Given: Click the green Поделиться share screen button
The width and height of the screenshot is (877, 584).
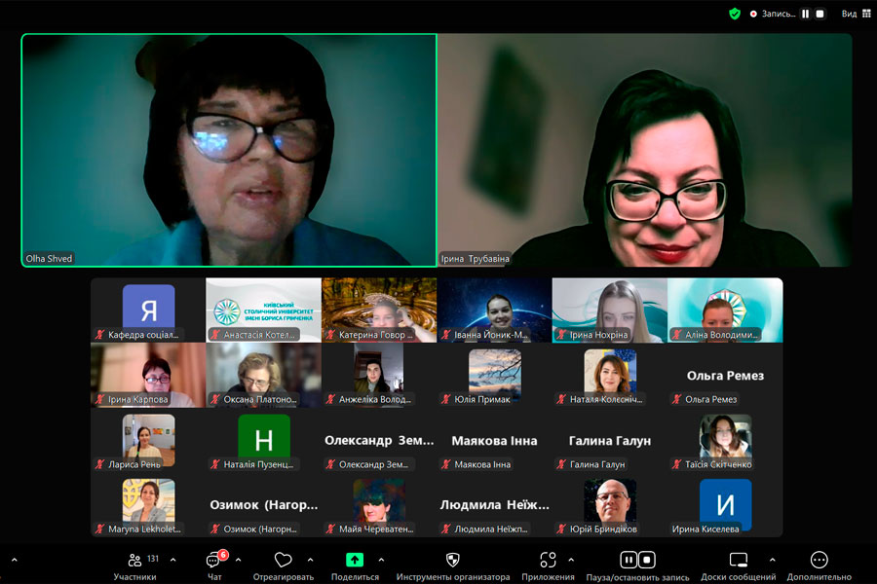Looking at the screenshot, I should click(355, 560).
